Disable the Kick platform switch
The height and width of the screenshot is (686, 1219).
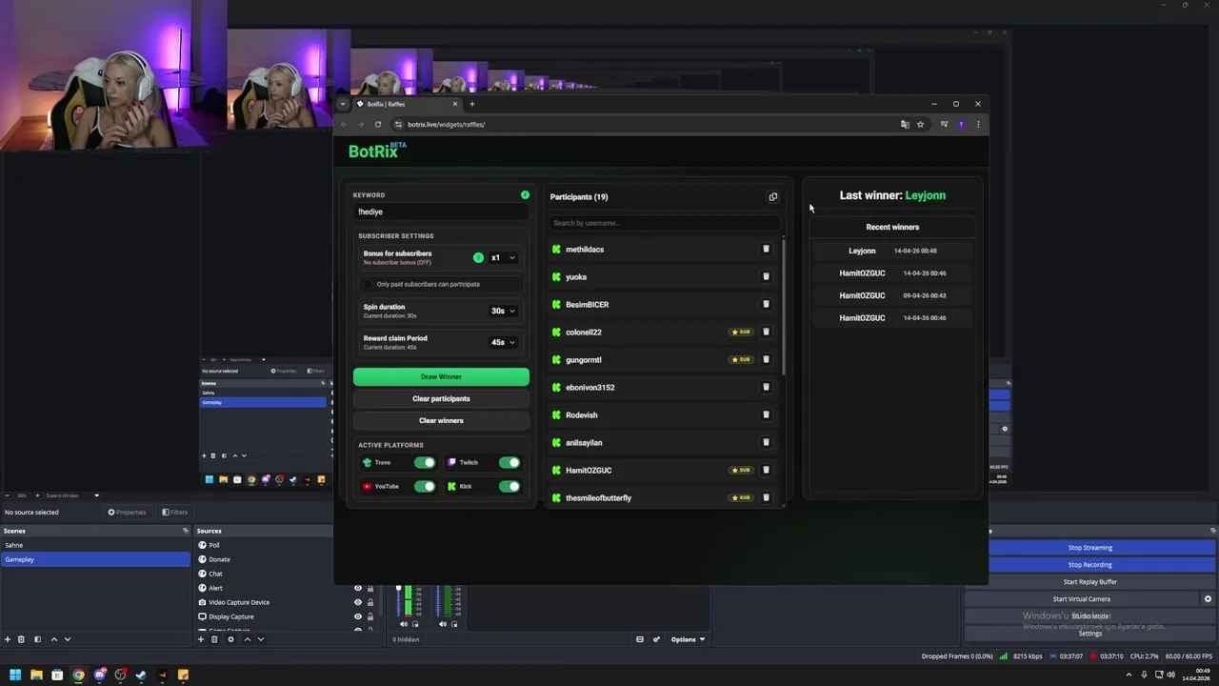510,487
